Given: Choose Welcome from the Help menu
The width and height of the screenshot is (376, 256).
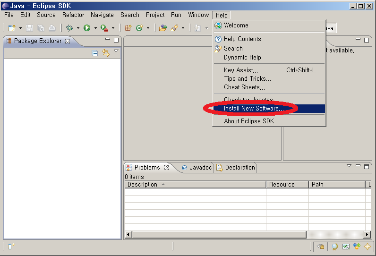Looking at the screenshot, I should coord(269,26).
